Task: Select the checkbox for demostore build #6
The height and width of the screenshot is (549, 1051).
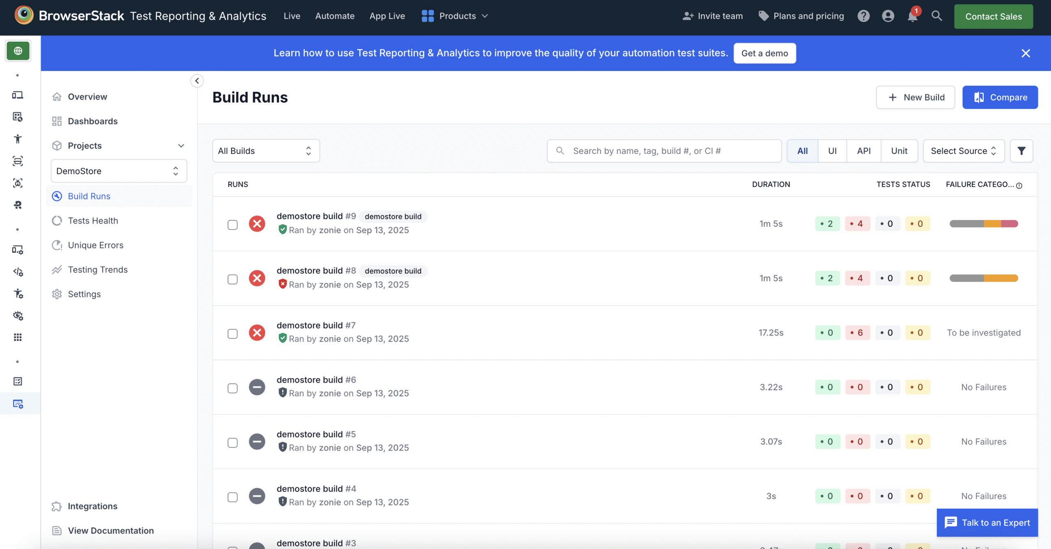Action: pyautogui.click(x=233, y=388)
